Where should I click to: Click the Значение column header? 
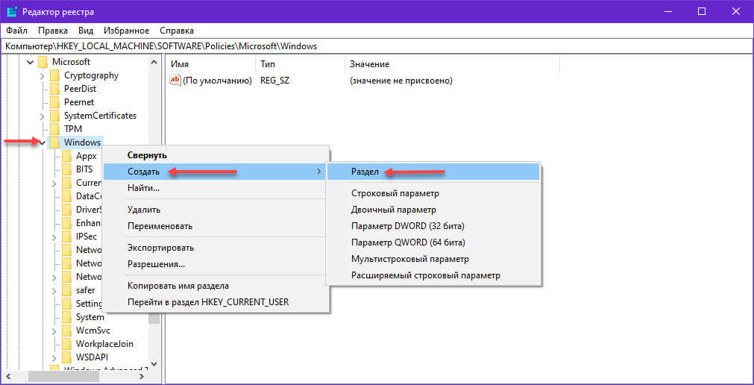(452, 64)
